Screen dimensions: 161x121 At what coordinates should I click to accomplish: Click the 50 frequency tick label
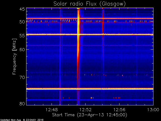[x=22, y=22]
